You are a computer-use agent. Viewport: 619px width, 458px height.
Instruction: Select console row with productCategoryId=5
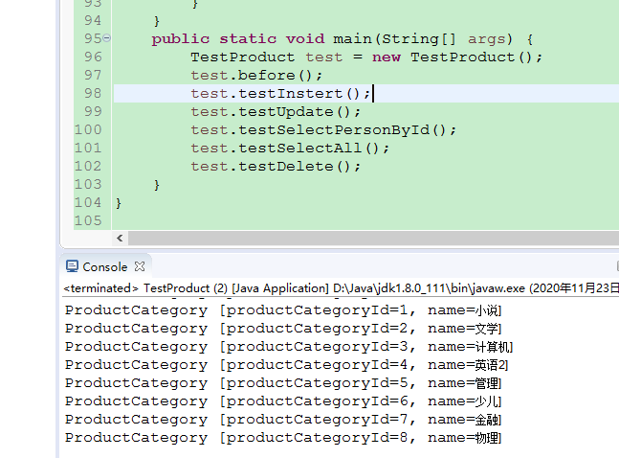click(283, 383)
